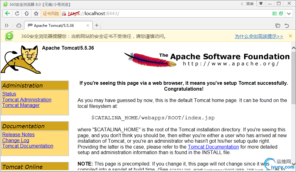Click the Tomcat cat logo image

(x=21, y=59)
